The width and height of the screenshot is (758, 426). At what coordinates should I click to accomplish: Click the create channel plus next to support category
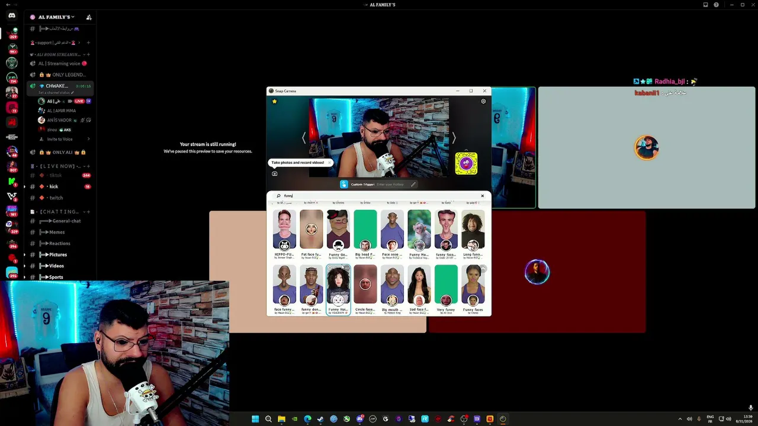(x=88, y=43)
